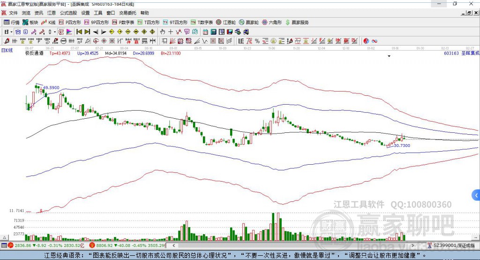This screenshot has height=260, width=480.
Task: Open the 窗口 menu
Action: (111, 13)
